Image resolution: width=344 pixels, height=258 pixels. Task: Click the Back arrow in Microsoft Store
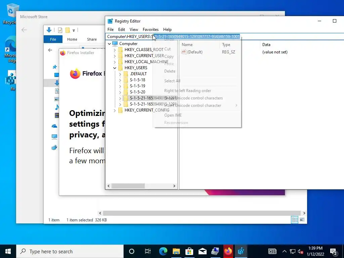(24, 30)
